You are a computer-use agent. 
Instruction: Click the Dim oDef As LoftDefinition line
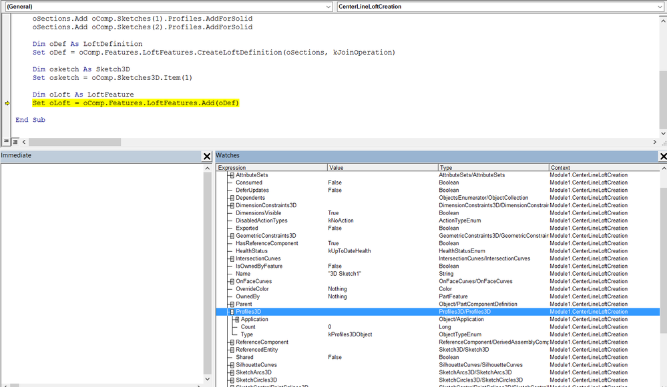[x=87, y=44]
